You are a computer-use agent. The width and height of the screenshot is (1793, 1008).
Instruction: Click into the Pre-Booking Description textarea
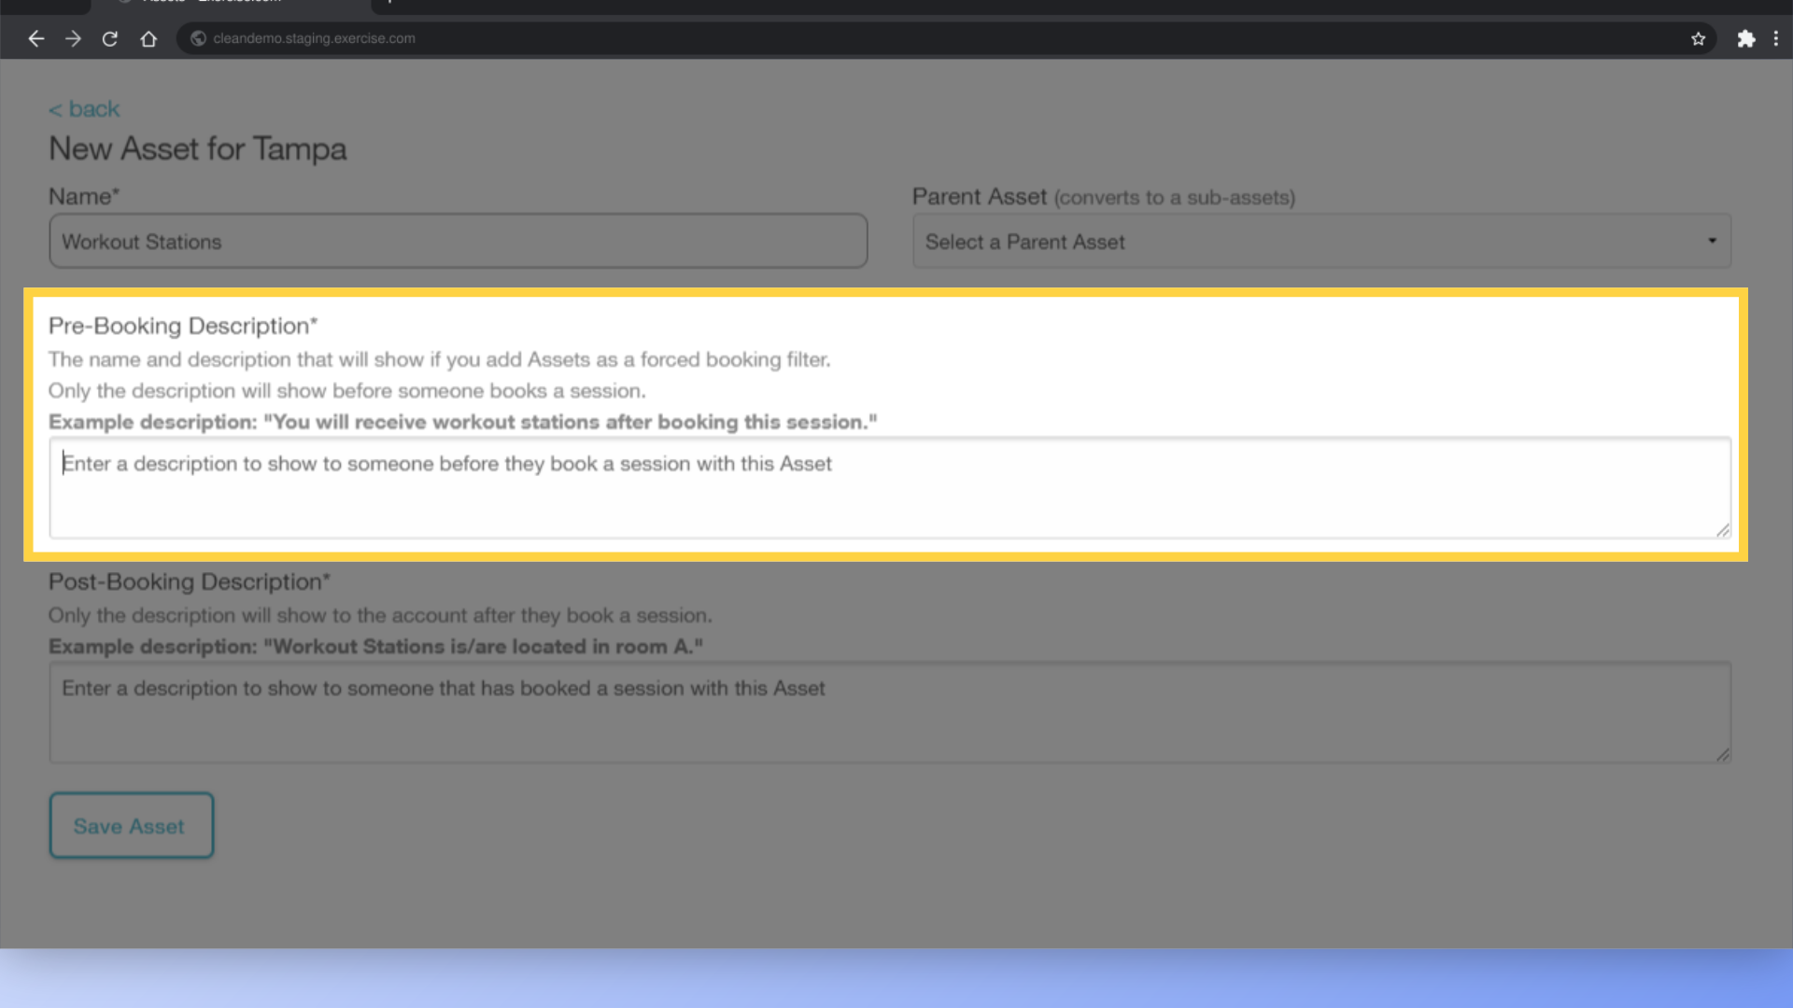click(887, 488)
